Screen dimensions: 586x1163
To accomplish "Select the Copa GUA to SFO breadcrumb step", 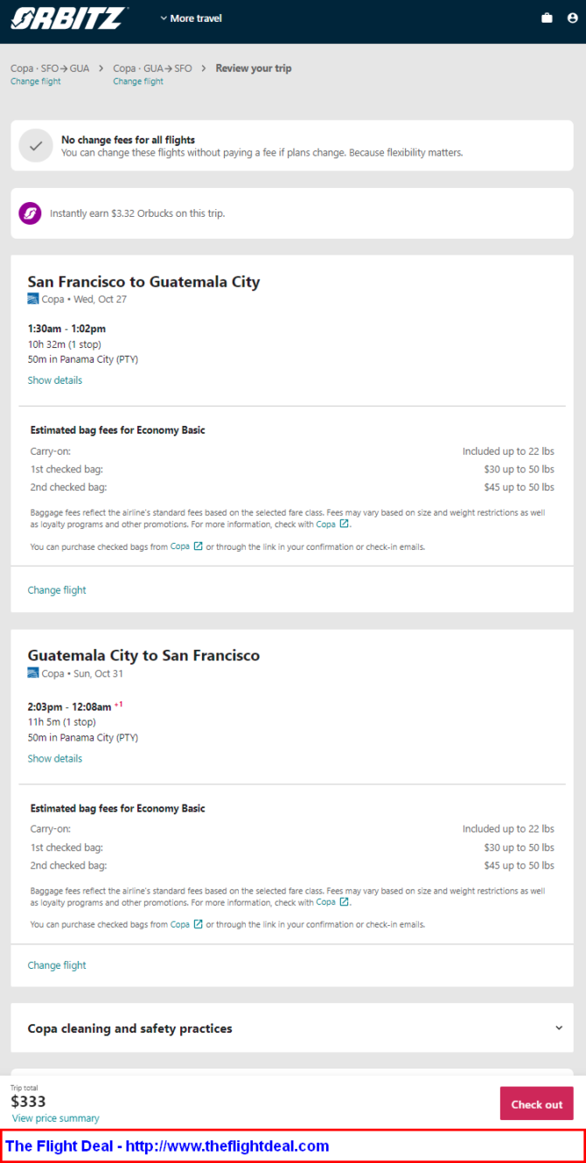I will tap(152, 68).
